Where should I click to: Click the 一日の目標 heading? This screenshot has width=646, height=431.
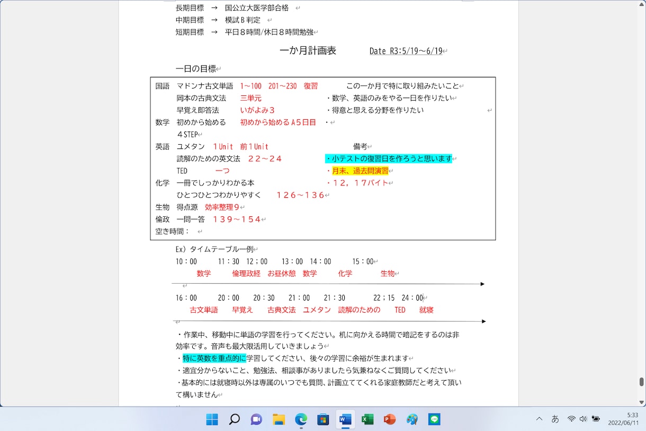(x=196, y=69)
